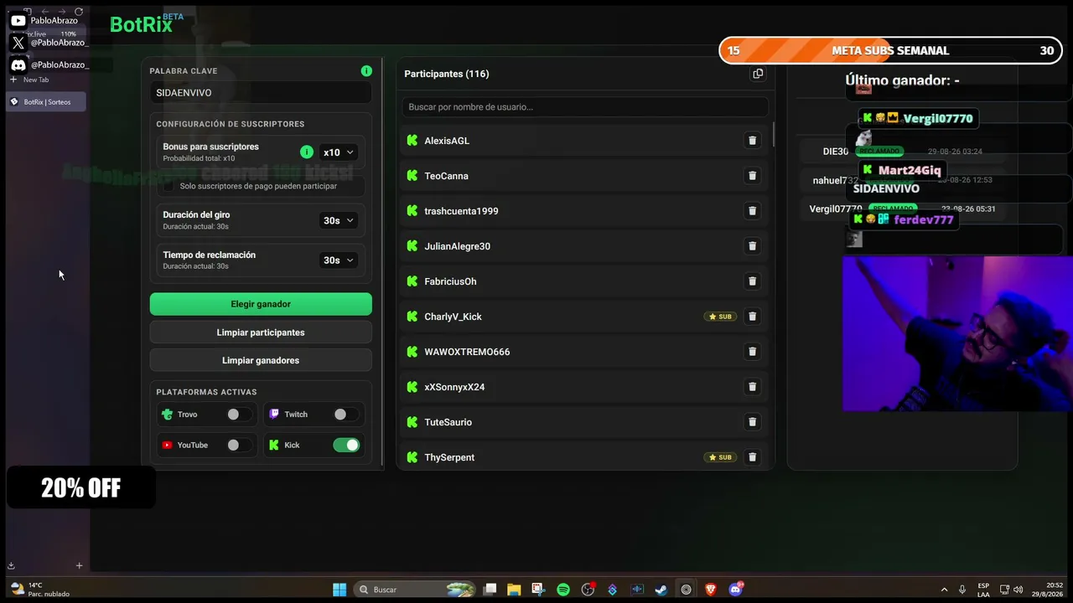Screen dimensions: 1073x603
Task: Open Snipping Tool from the taskbar
Action: coord(538,590)
